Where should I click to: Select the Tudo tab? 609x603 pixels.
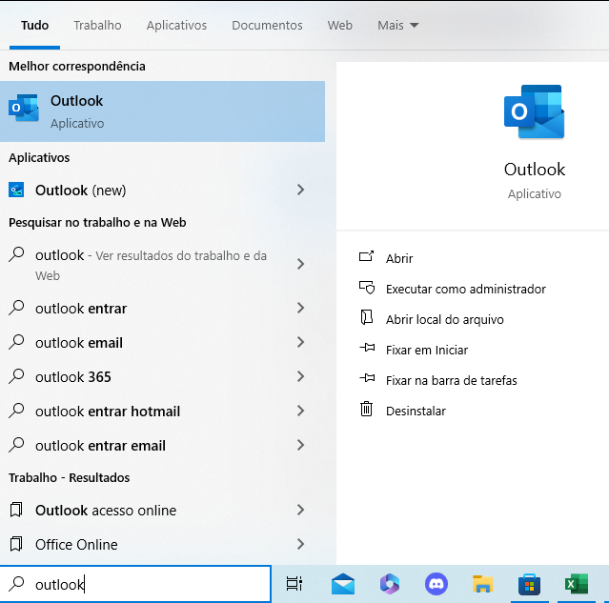click(34, 25)
